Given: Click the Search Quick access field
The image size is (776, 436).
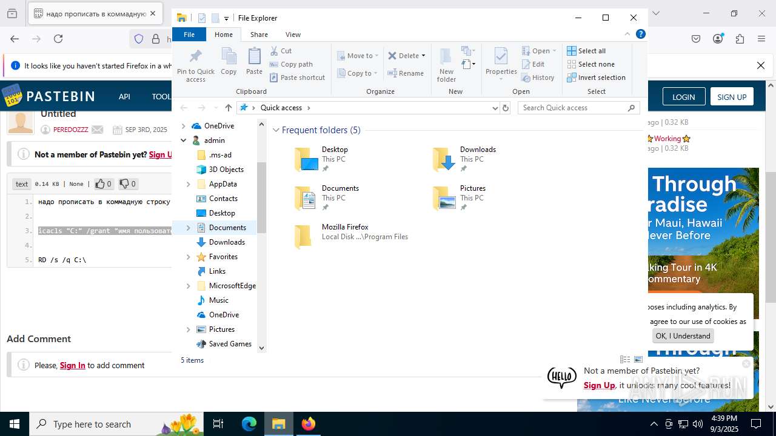Looking at the screenshot, I should (579, 108).
